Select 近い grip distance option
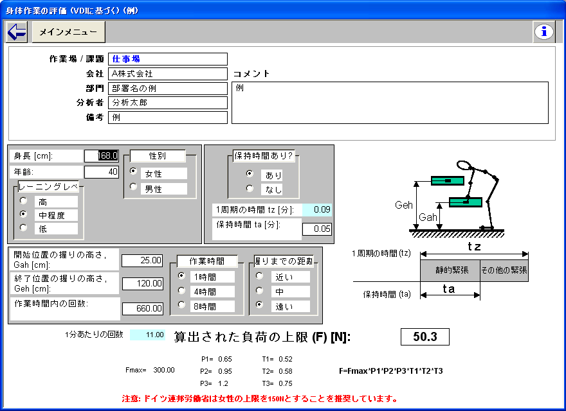The height and width of the screenshot is (411, 566). 260,275
